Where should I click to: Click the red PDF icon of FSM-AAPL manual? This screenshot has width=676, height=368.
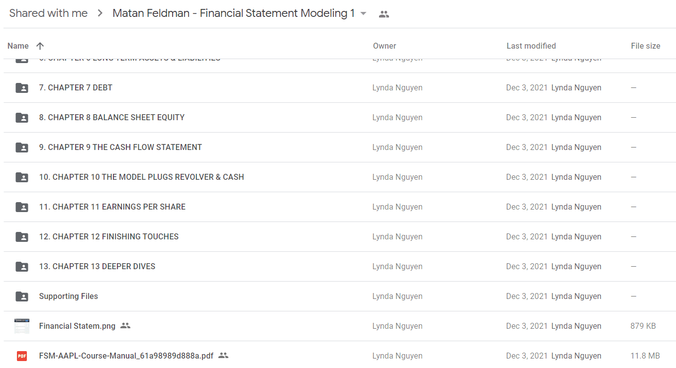click(x=22, y=356)
